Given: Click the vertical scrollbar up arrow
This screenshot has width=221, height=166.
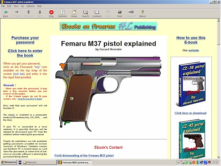Looking at the screenshot, I should (x=218, y=20).
